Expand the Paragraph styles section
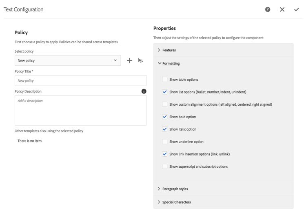The image size is (306, 213). click(x=175, y=189)
